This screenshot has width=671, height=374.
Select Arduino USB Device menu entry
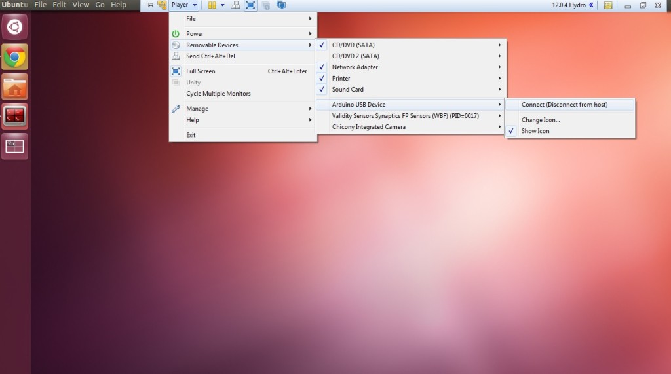358,105
